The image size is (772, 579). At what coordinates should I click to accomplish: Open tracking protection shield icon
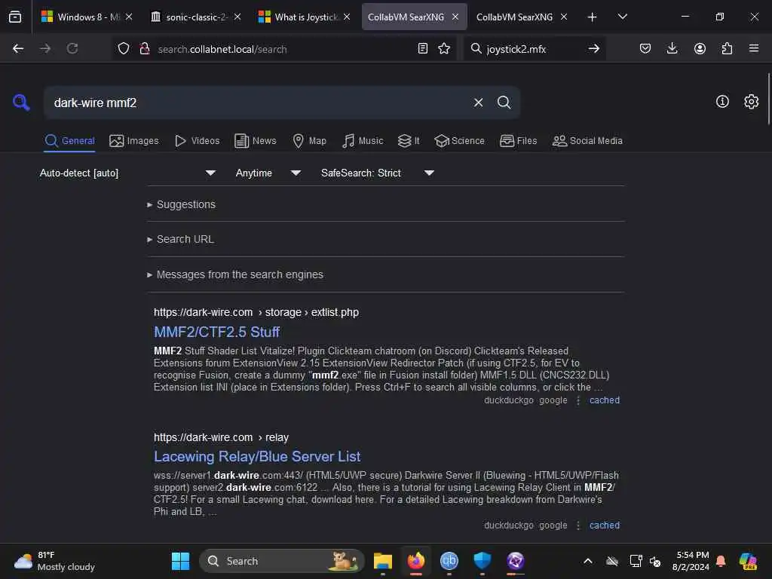tap(124, 49)
